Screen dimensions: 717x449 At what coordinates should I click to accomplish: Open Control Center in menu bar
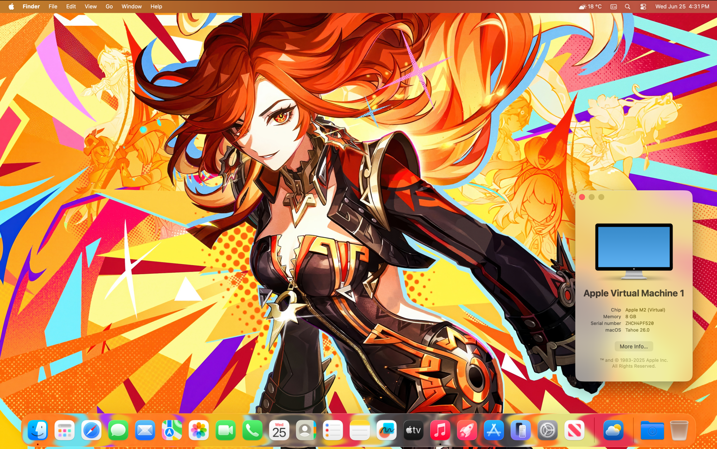643,6
